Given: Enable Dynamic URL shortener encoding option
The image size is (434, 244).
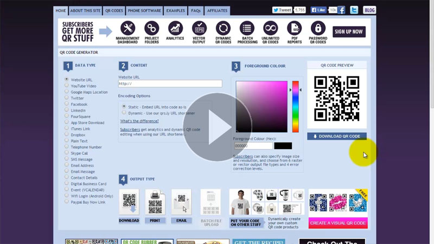Looking at the screenshot, I should (124, 113).
